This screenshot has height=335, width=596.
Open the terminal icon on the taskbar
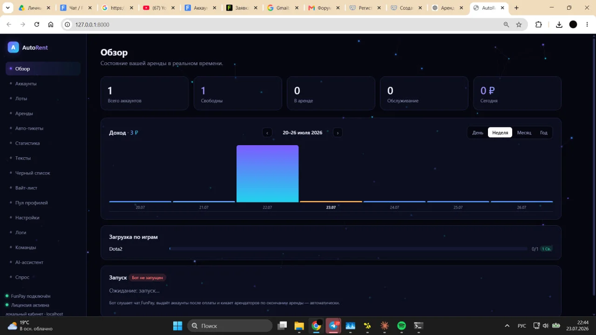click(419, 326)
